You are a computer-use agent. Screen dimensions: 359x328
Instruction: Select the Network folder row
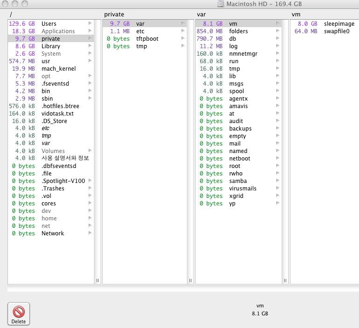[51, 233]
